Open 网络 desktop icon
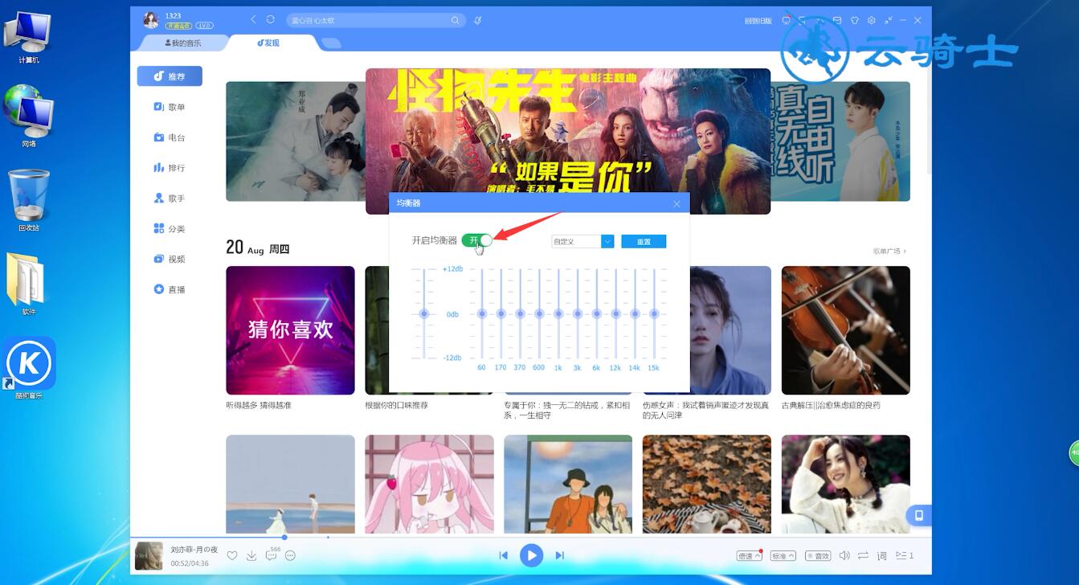Screen dimensions: 1079x585 pyautogui.click(x=29, y=117)
